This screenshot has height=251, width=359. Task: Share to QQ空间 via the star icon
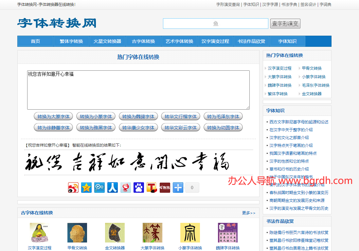86,187
